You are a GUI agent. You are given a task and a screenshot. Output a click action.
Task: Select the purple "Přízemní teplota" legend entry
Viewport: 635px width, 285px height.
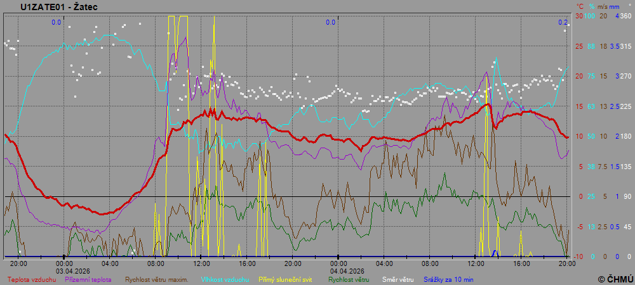88,279
